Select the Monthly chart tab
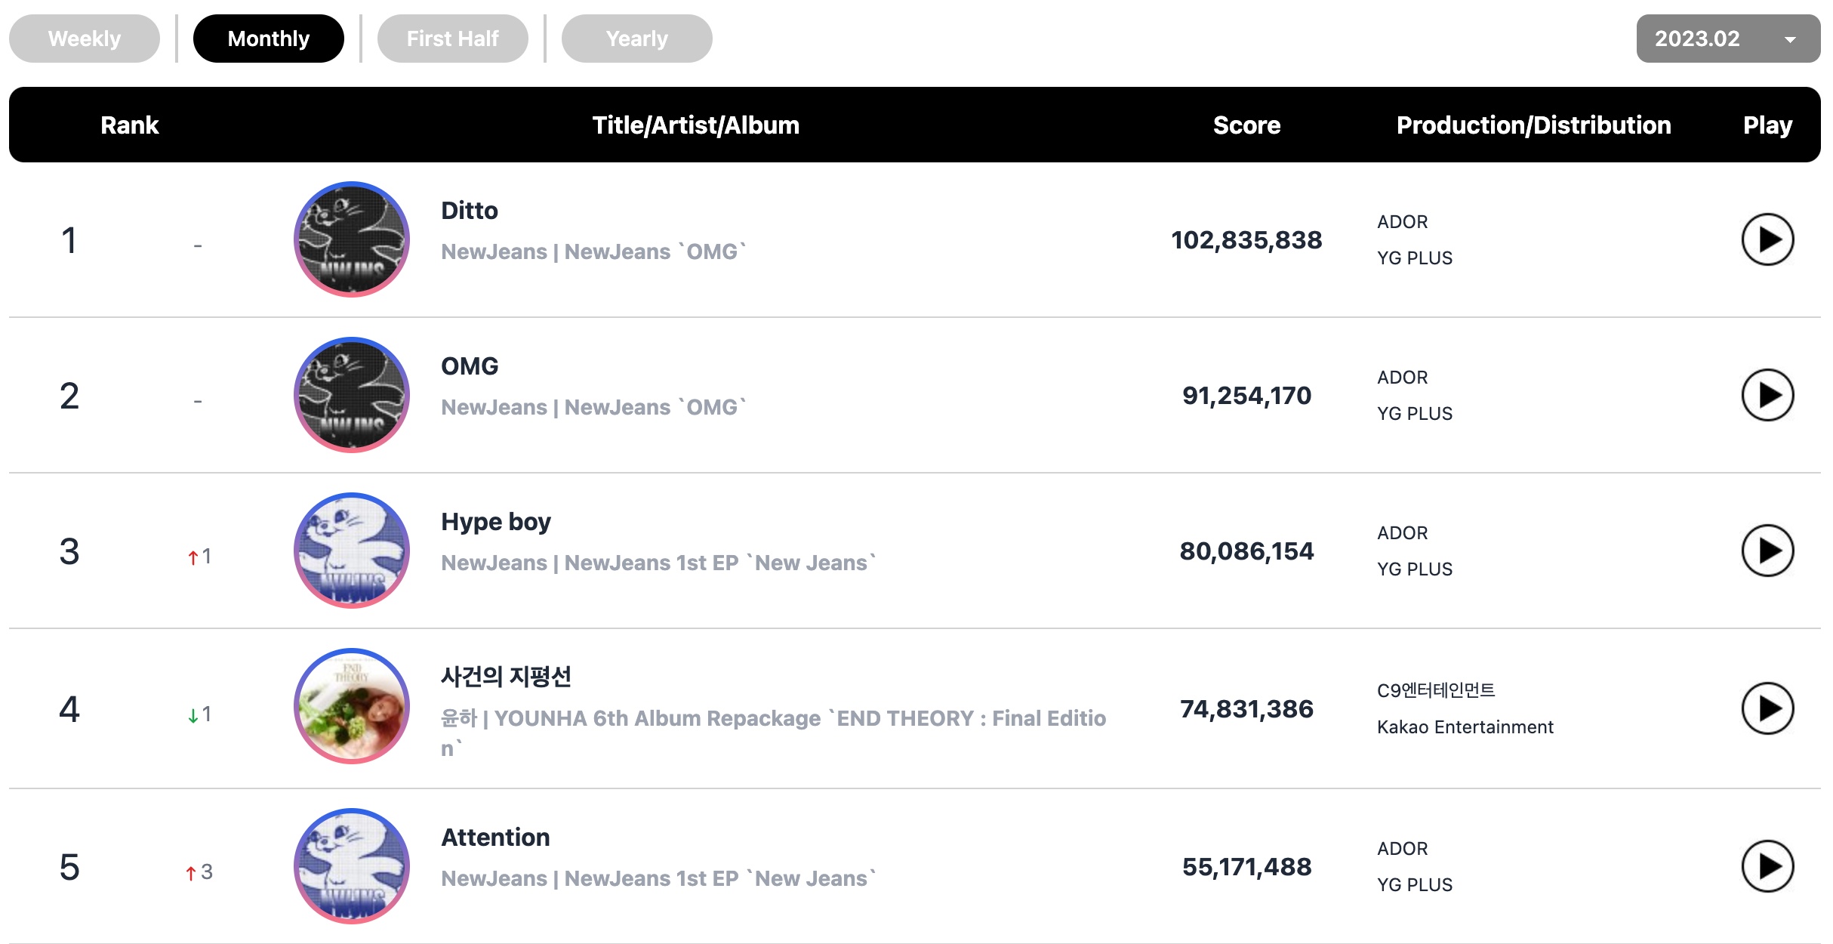 269,39
